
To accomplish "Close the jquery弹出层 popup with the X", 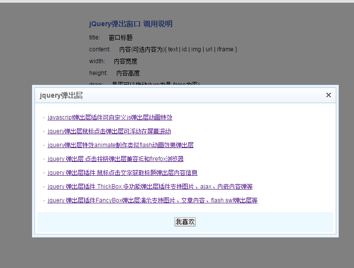I will pos(328,95).
